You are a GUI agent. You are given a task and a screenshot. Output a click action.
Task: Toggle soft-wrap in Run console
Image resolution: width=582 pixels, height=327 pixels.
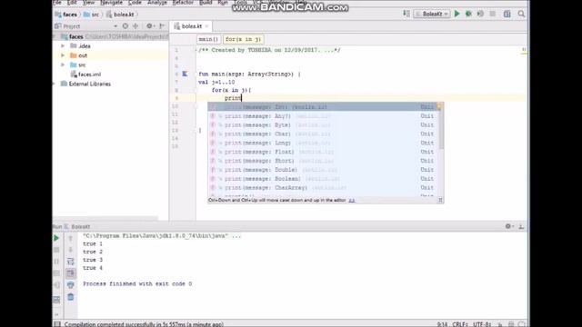(x=71, y=262)
